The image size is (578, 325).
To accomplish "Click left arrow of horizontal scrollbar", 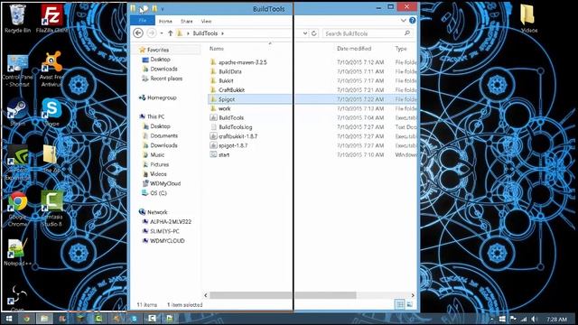I will pos(206,295).
